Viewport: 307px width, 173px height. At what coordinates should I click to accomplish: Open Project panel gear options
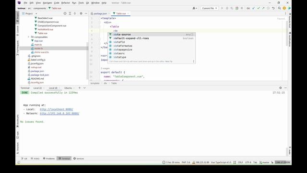[x=81, y=13]
